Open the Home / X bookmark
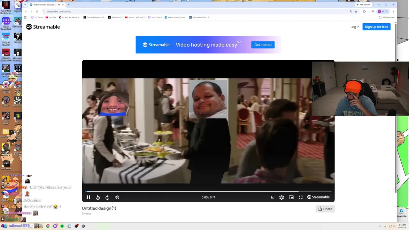Viewport: 409px width, 230px height. coord(115,18)
